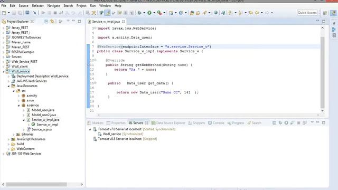The image size is (338, 190).
Task: Switch to the Snippets tab
Action: [x=196, y=123]
